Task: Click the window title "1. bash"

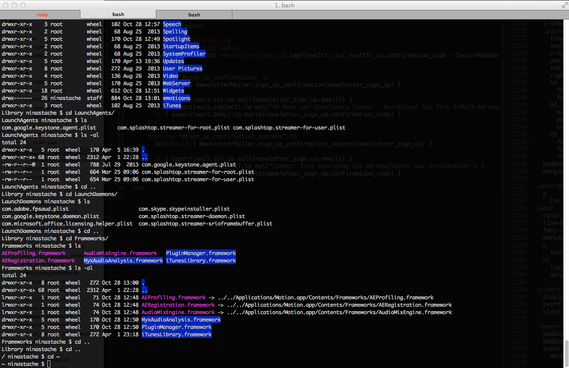Action: tap(284, 5)
